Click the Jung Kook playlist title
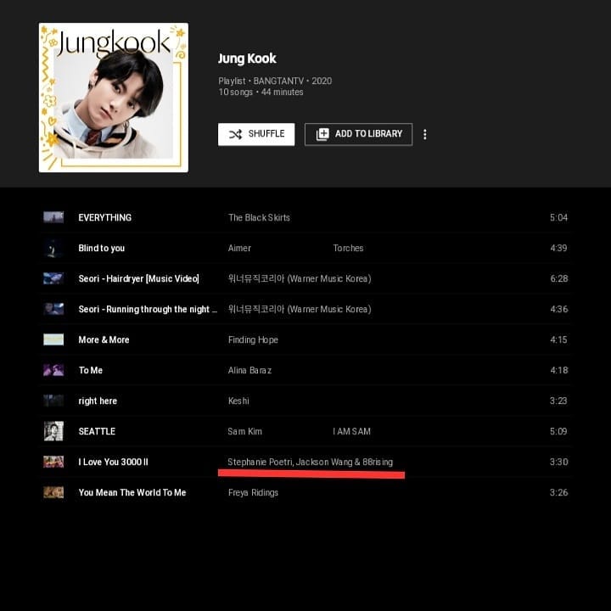This screenshot has width=611, height=611. (247, 59)
